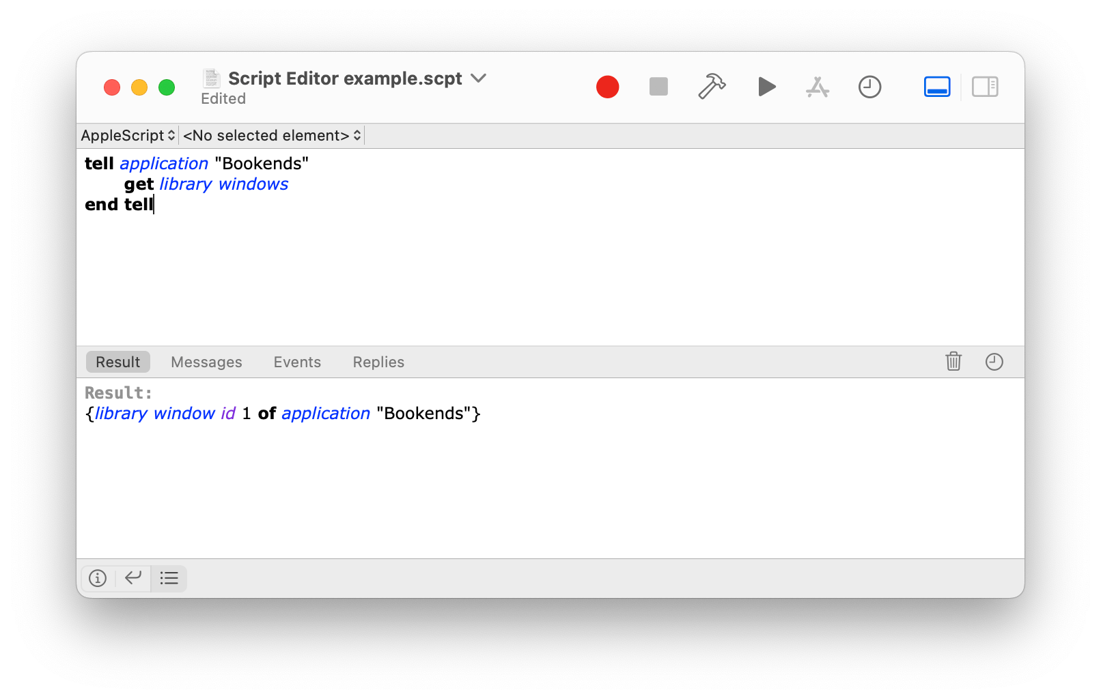This screenshot has width=1101, height=699.
Task: Switch to the Messages tab
Action: point(206,362)
